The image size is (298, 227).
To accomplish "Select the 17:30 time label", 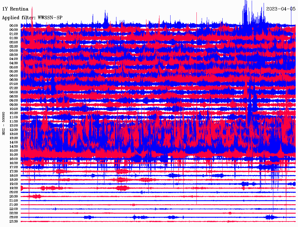I will [x=14, y=171].
